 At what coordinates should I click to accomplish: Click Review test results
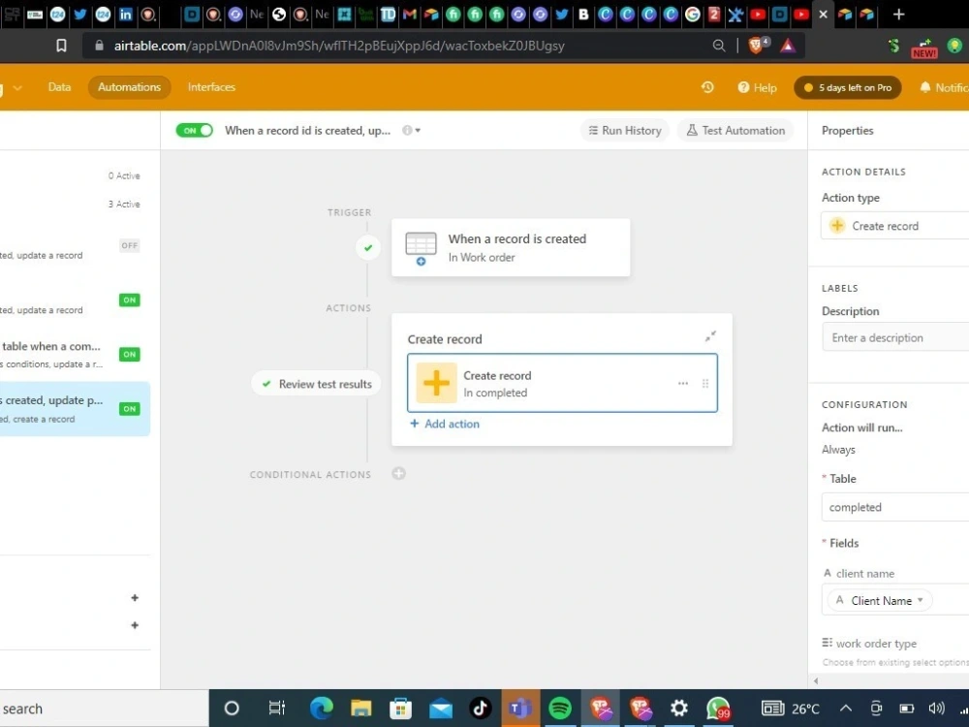point(317,384)
